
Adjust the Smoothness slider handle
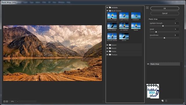coord(164,38)
